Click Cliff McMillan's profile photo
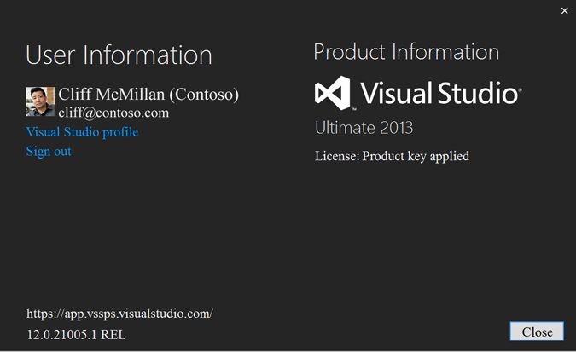The image size is (576, 352). point(41,102)
